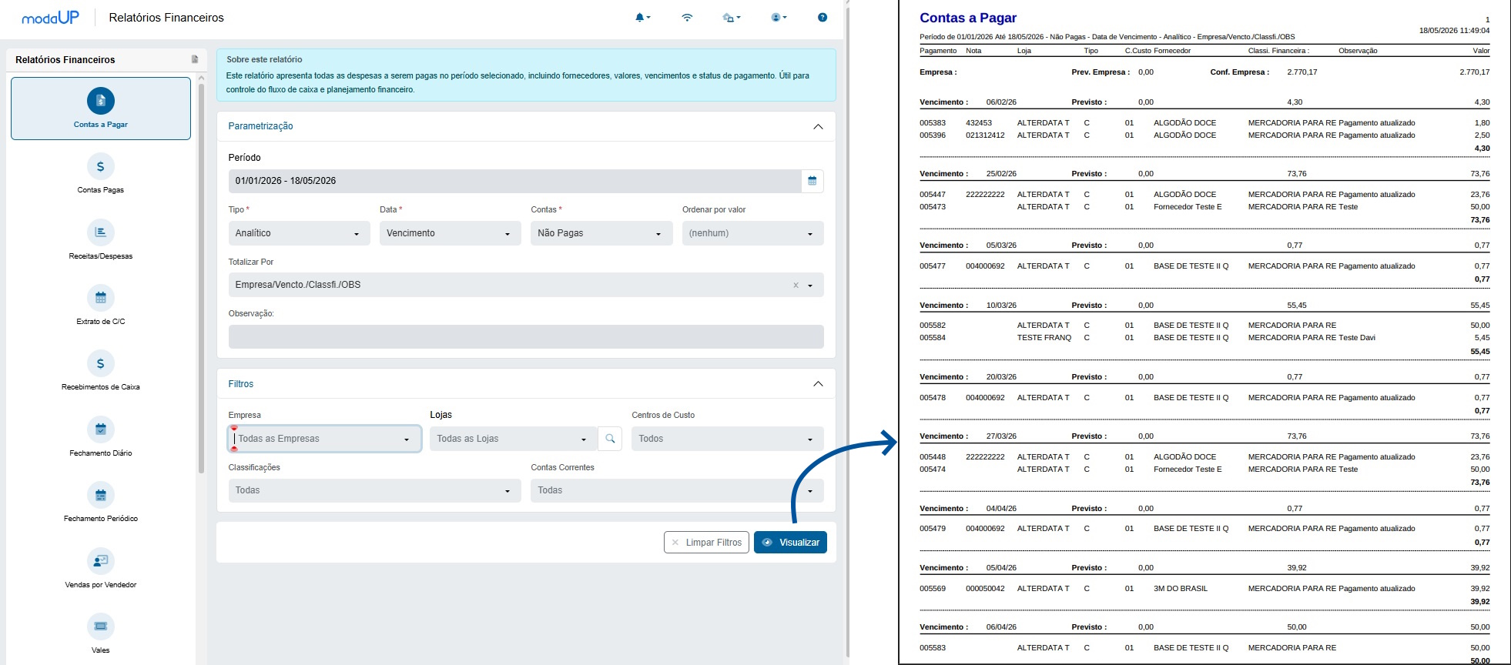Open the Fechamento Diário report icon

pos(101,429)
